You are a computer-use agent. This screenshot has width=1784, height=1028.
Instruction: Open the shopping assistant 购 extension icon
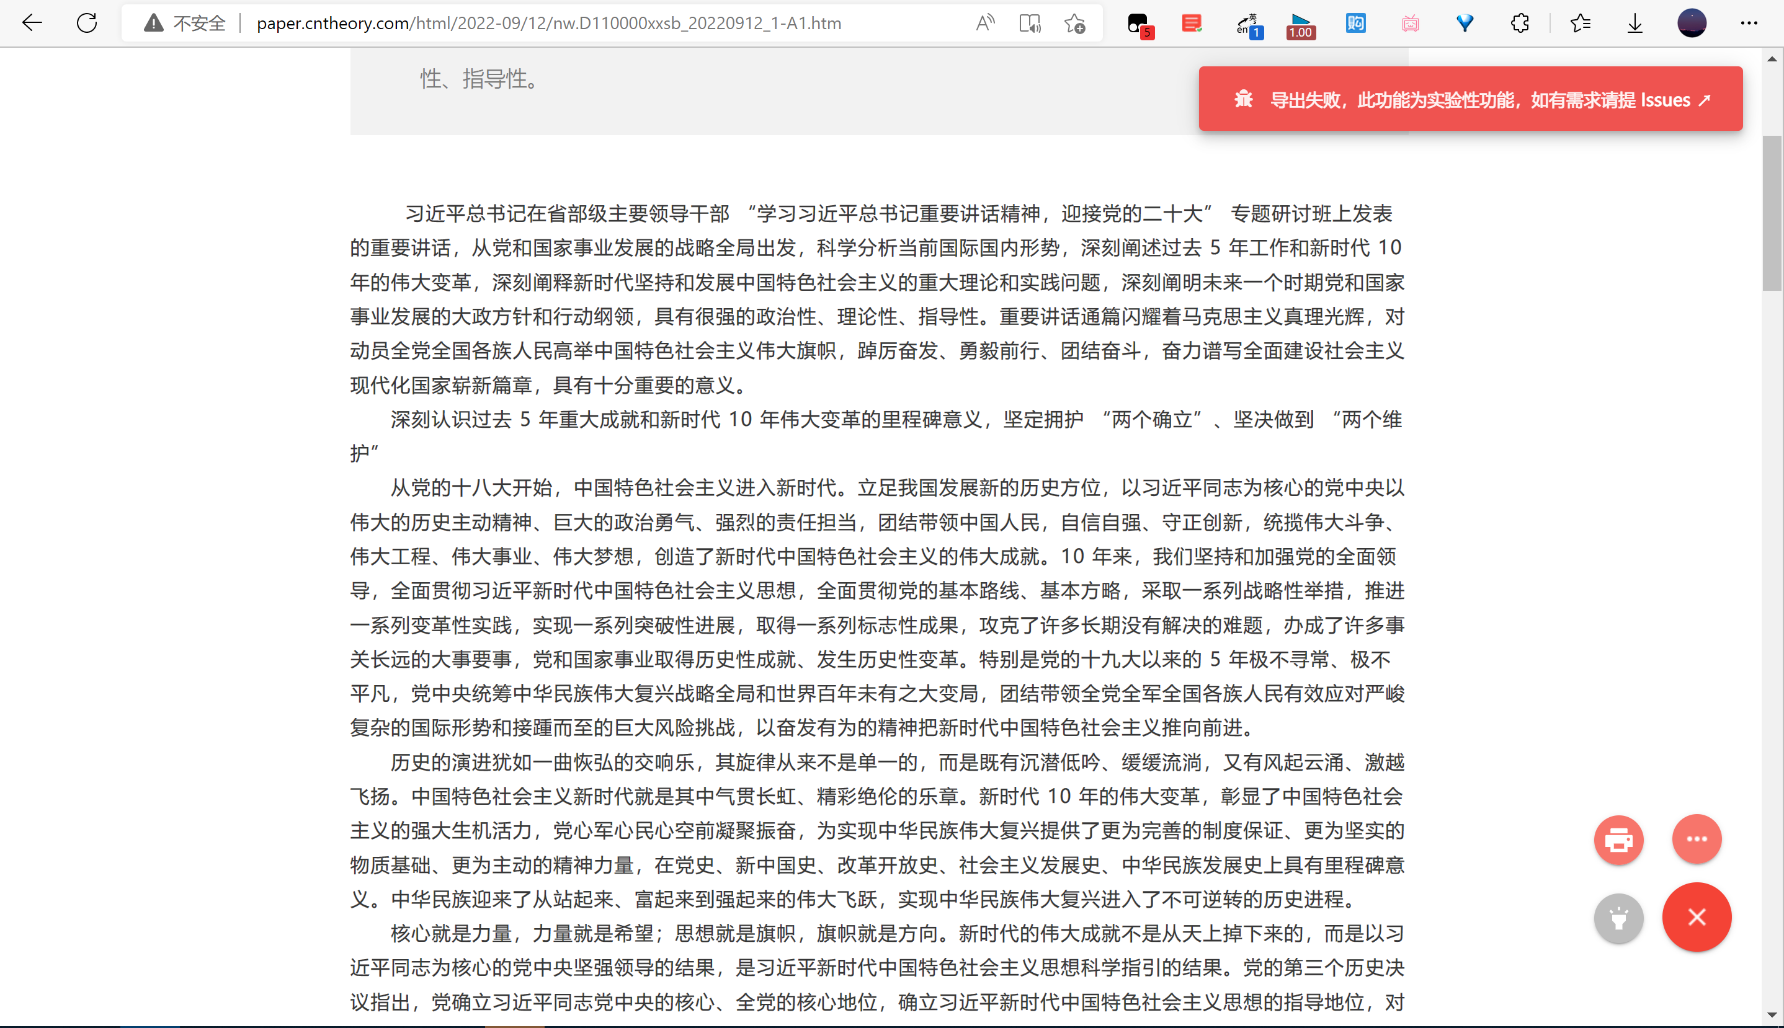(1355, 22)
